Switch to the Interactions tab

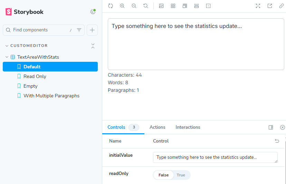point(188,127)
